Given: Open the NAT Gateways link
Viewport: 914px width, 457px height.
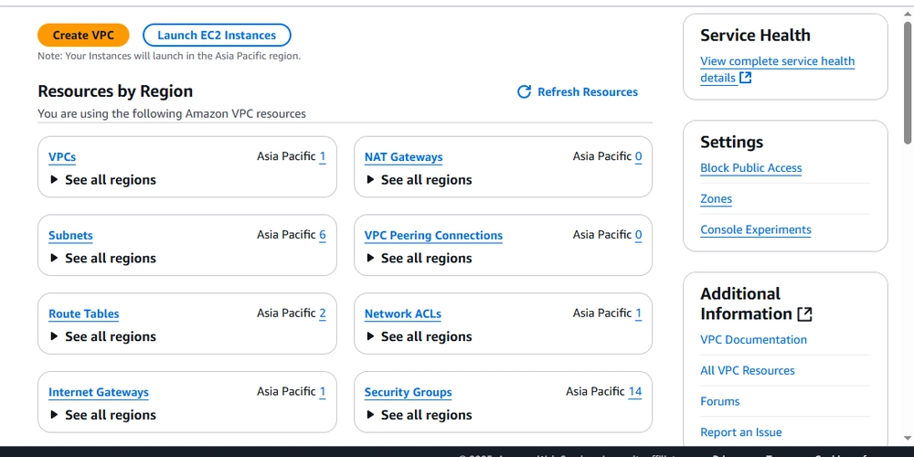Looking at the screenshot, I should [403, 157].
